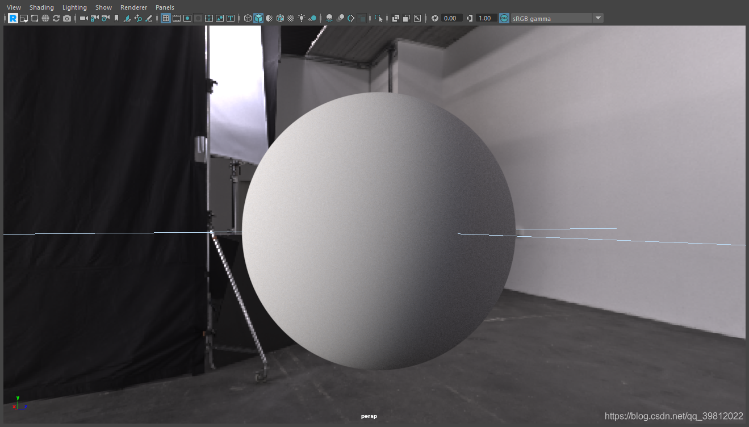The height and width of the screenshot is (427, 749).
Task: Toggle the Film Gate icon
Action: click(x=177, y=18)
